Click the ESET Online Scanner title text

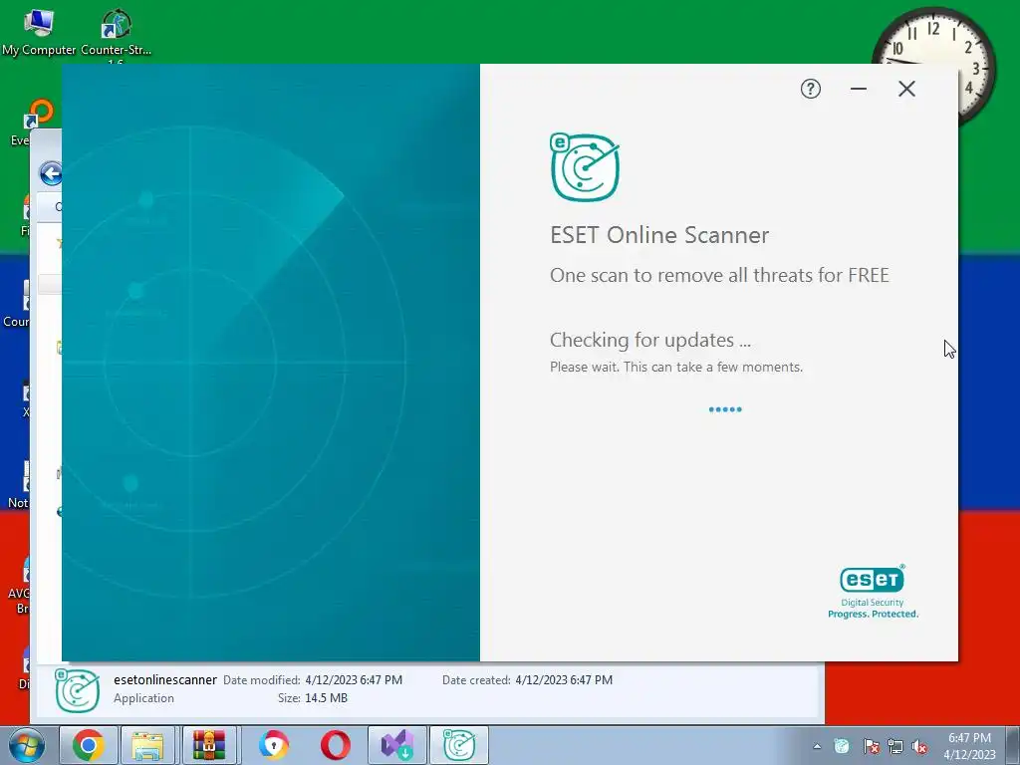[x=659, y=235]
